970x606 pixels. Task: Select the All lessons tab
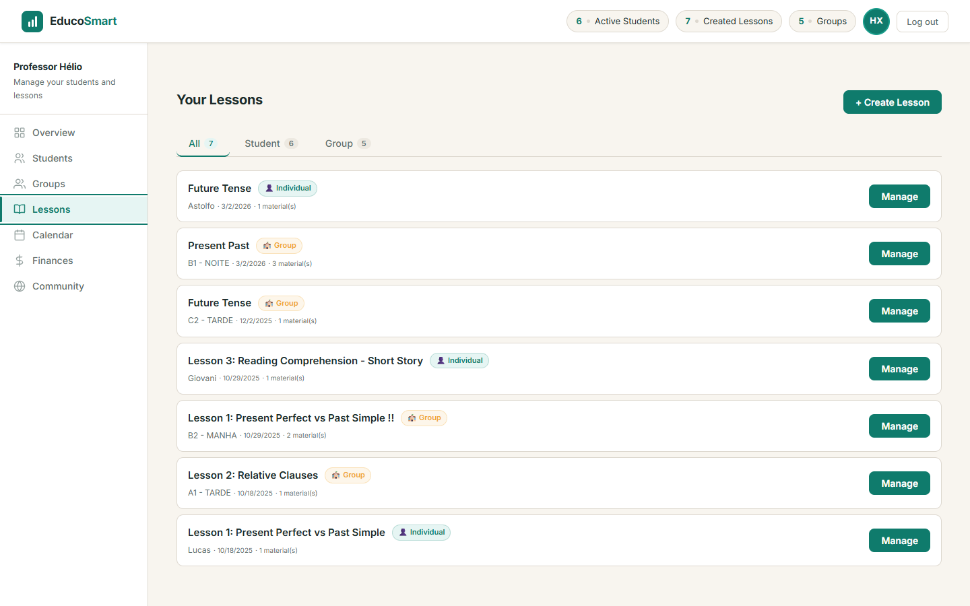[202, 143]
